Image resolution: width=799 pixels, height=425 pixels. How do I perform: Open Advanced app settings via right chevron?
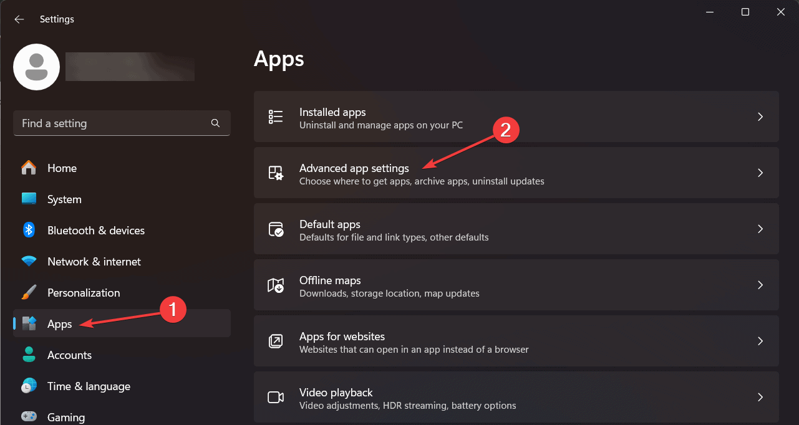coord(760,173)
